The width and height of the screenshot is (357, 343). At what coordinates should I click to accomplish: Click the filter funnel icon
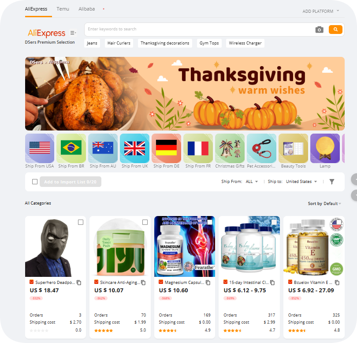pos(332,182)
